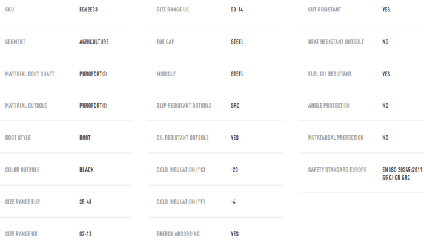Select the SRC slip resistance value
This screenshot has height=246, width=424.
coord(235,106)
